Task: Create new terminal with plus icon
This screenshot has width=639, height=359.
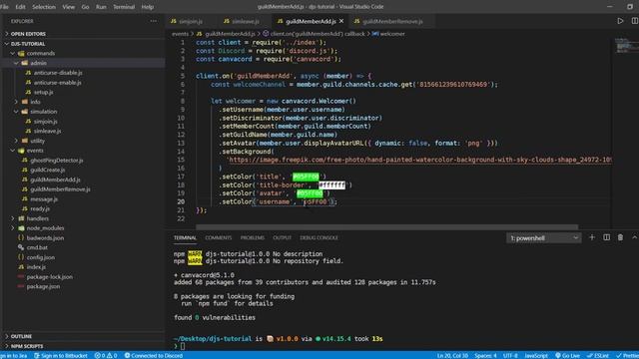Action: 592,237
